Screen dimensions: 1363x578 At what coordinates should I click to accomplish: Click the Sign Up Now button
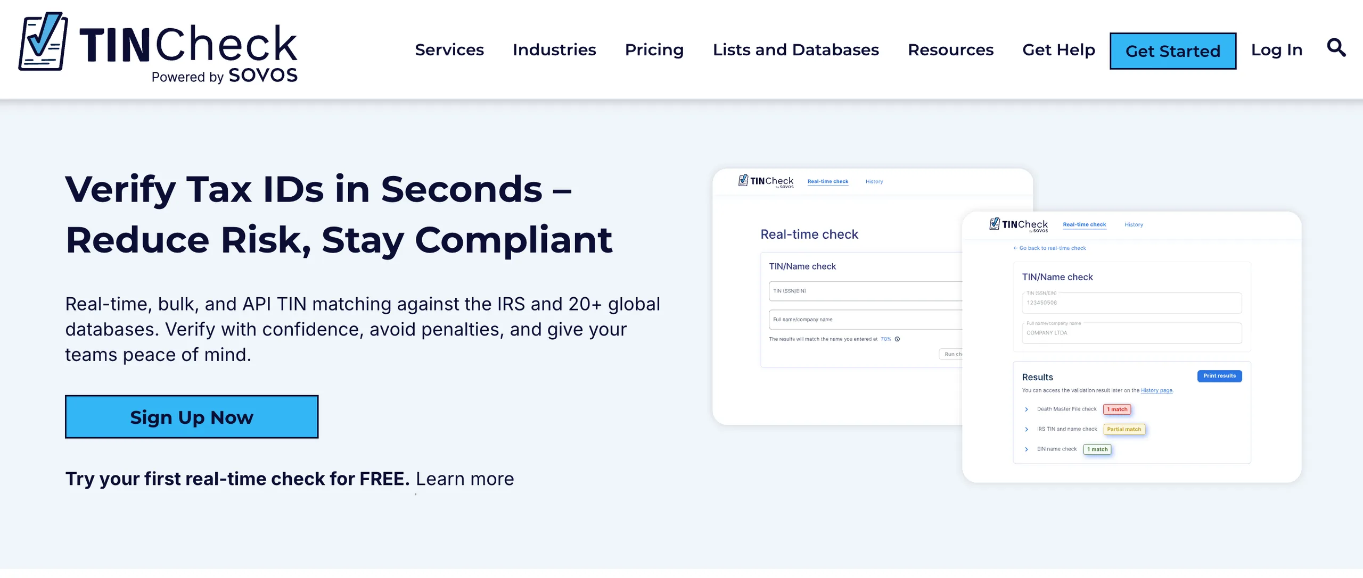pyautogui.click(x=192, y=417)
